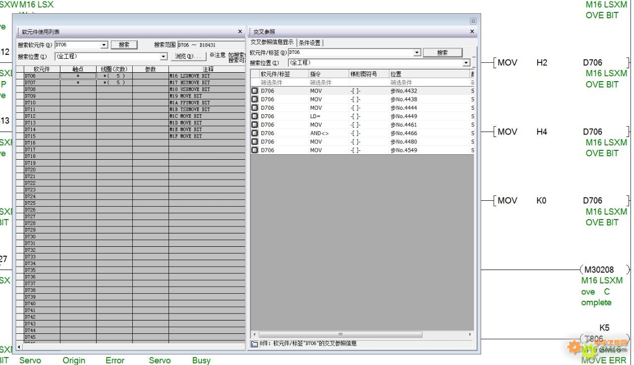Click the 梯形图符号 column header
The height and width of the screenshot is (365, 634).
tap(369, 74)
